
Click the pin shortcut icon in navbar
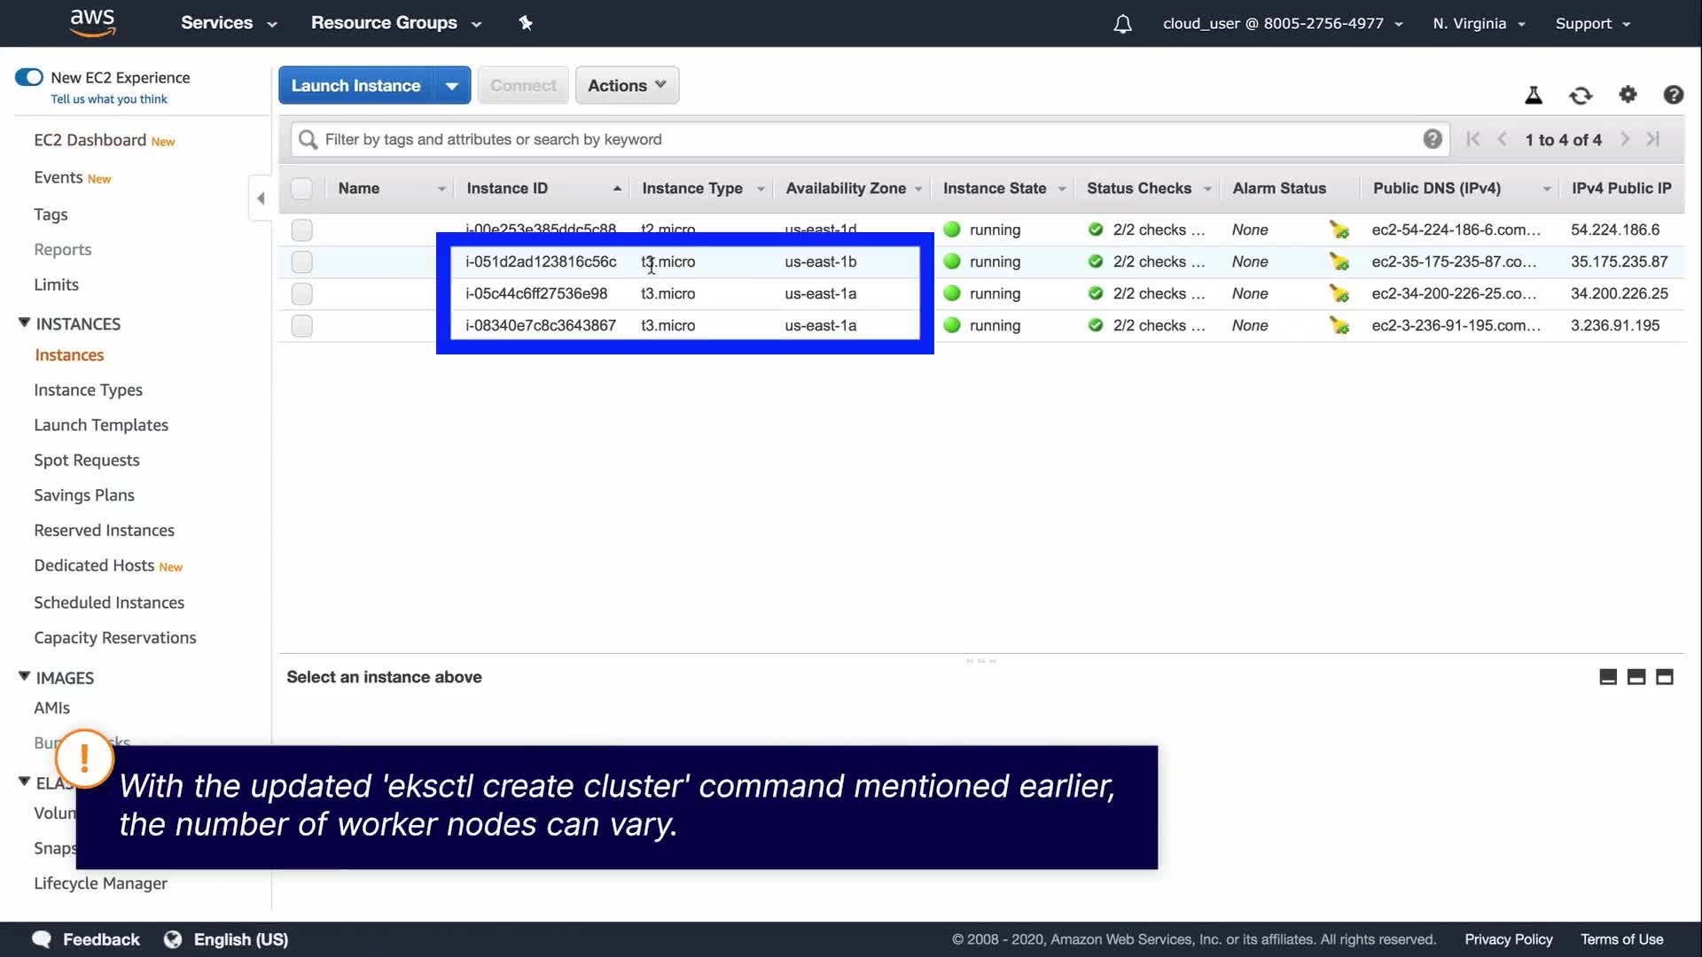(x=526, y=23)
